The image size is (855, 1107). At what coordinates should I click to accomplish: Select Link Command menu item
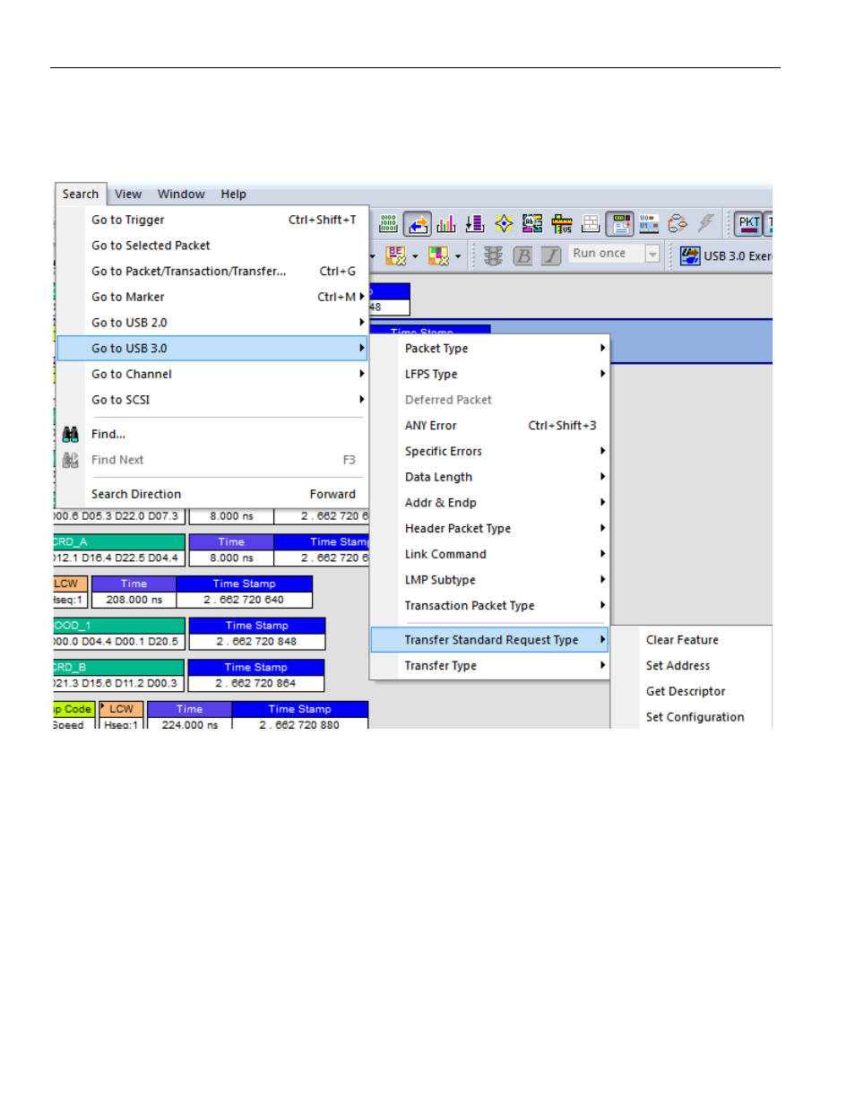click(489, 554)
